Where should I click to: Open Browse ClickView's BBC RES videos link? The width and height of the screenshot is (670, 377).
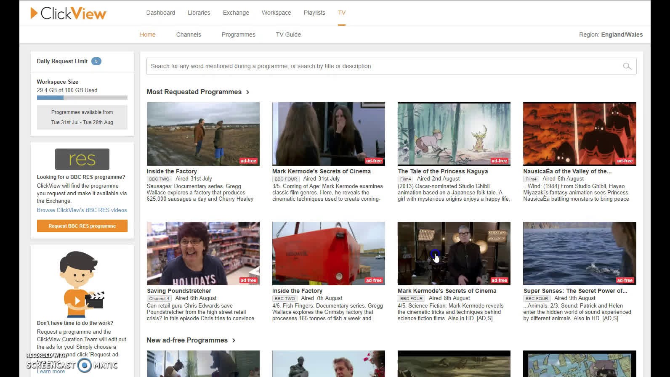pyautogui.click(x=82, y=210)
